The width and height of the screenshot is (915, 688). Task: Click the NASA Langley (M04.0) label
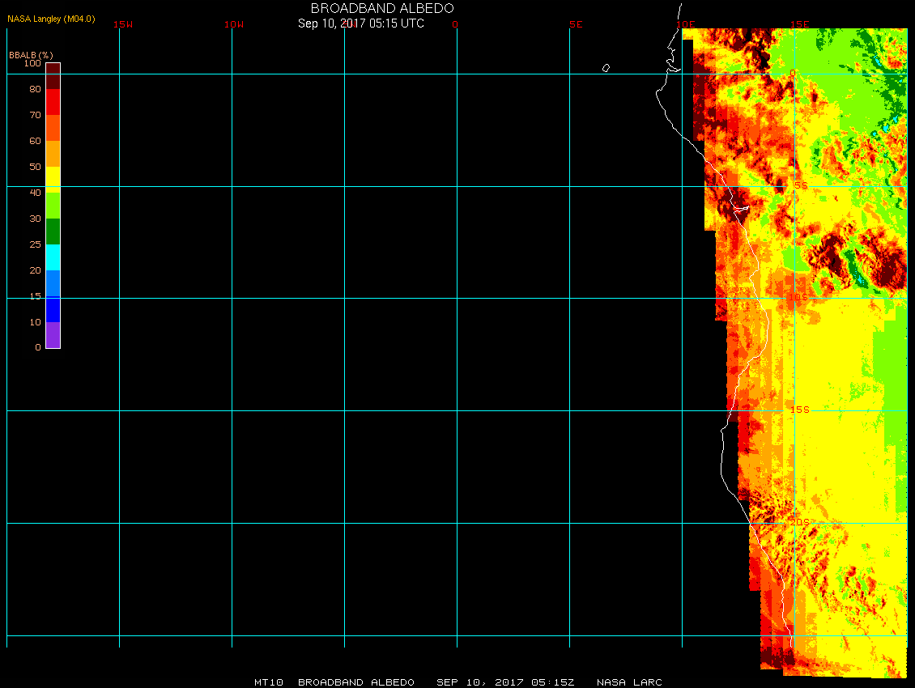(51, 19)
